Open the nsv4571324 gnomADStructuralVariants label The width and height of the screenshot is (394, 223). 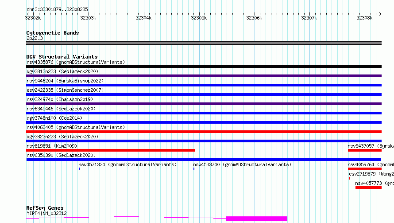coord(127,164)
